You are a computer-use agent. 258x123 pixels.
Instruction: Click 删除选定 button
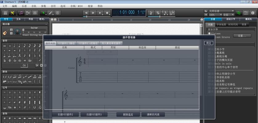click(x=128, y=115)
